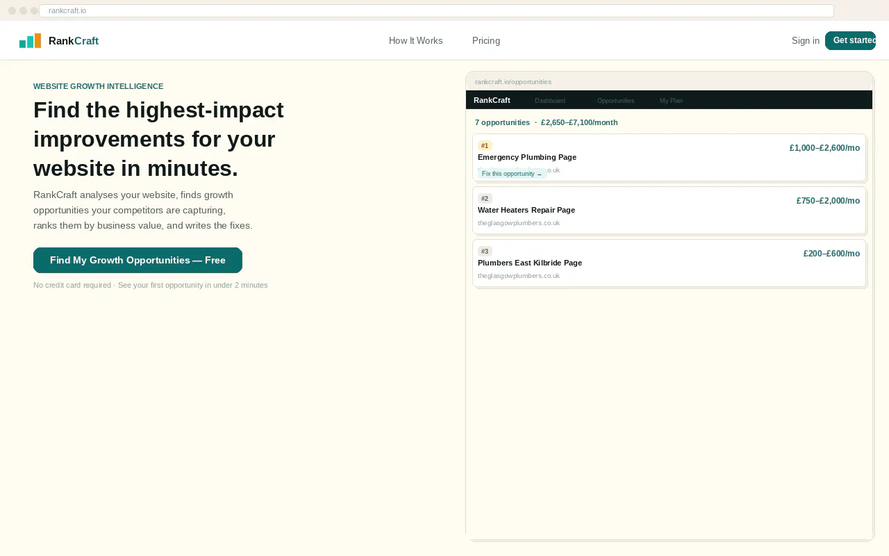Click the £750–£2,000/mo value
889x556 pixels.
click(828, 201)
